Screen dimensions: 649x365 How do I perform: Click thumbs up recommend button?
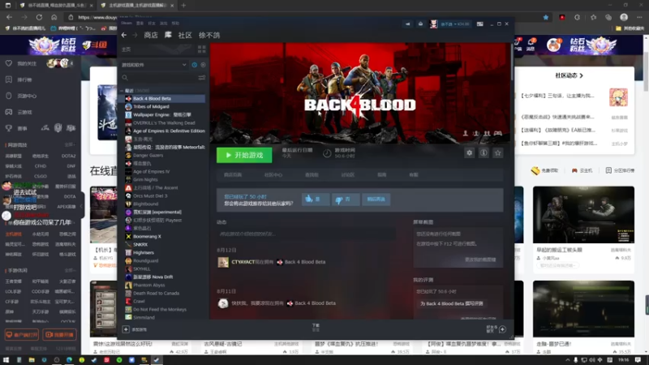316,199
